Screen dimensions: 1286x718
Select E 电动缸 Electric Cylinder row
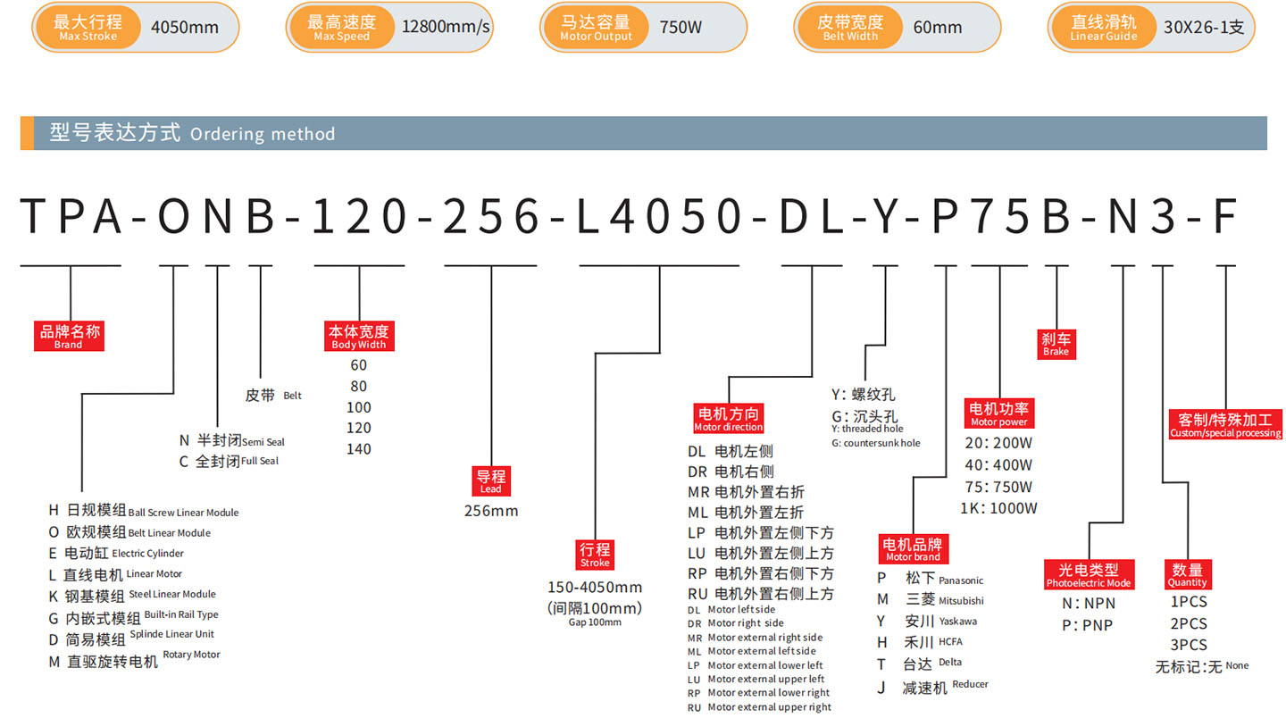point(116,553)
